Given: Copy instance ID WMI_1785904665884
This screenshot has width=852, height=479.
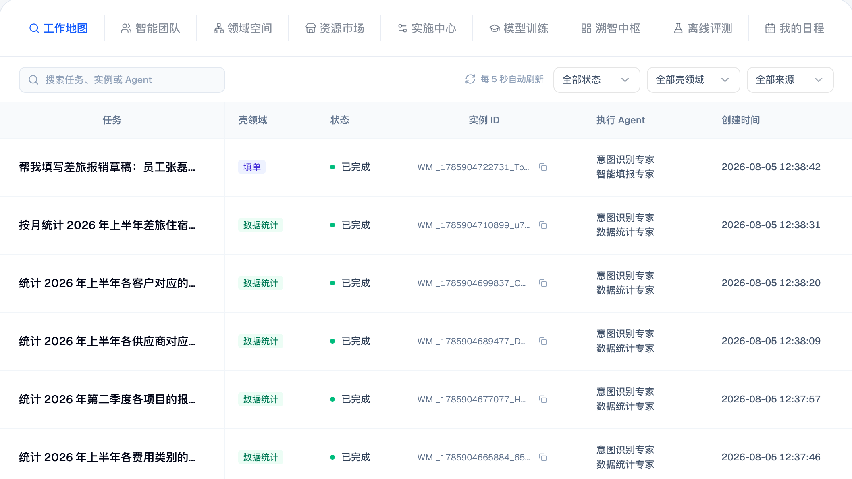Looking at the screenshot, I should pyautogui.click(x=543, y=457).
